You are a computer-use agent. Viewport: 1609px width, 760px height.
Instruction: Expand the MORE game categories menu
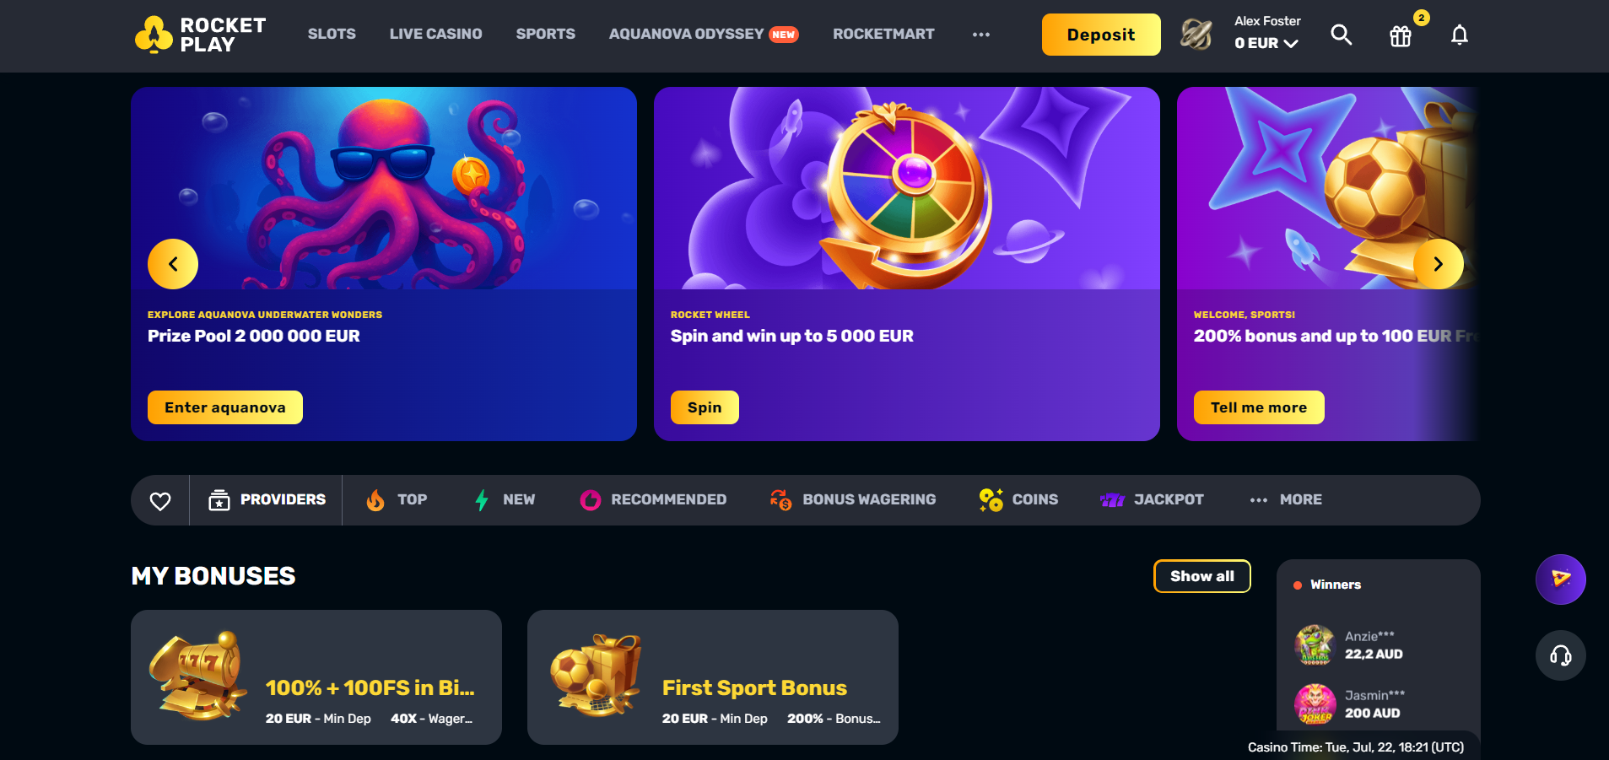1286,499
